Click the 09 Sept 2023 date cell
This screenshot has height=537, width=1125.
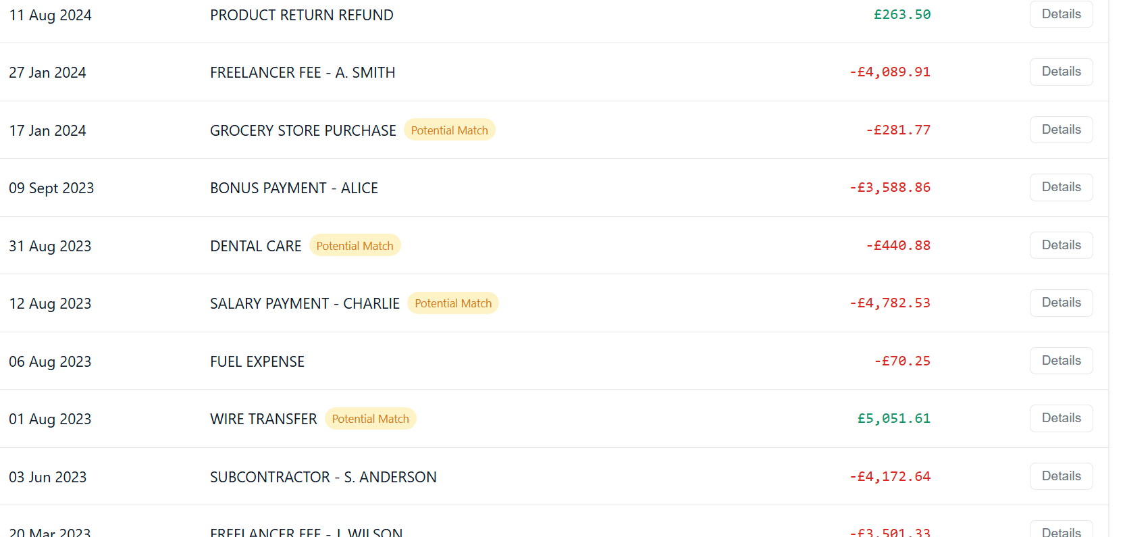51,188
